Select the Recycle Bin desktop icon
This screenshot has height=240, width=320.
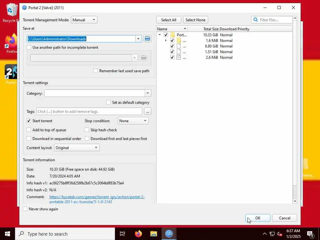click(11, 12)
